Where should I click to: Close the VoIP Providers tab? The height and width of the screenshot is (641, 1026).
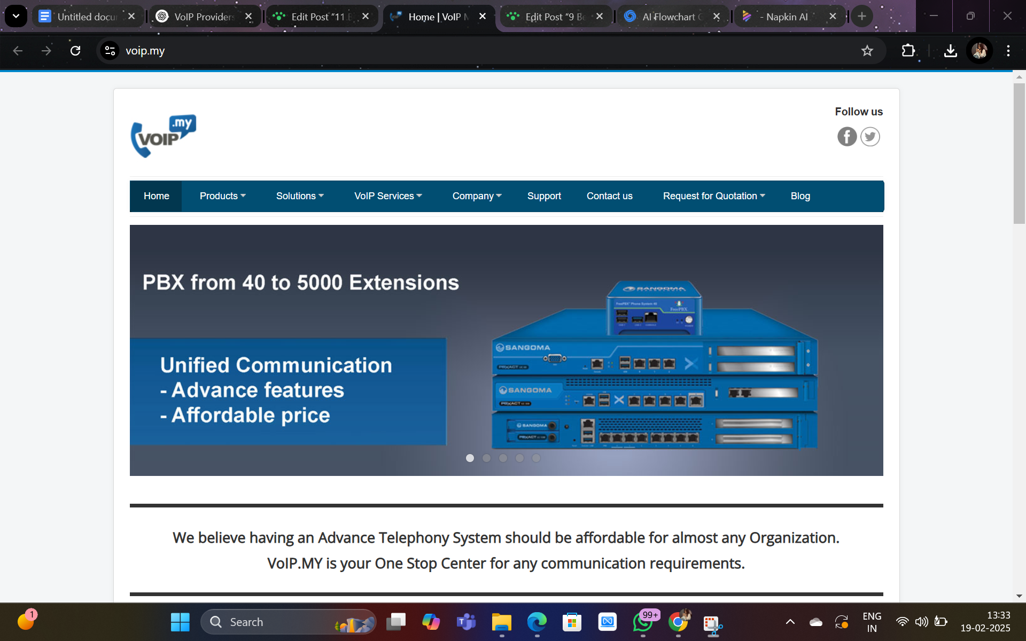(248, 17)
